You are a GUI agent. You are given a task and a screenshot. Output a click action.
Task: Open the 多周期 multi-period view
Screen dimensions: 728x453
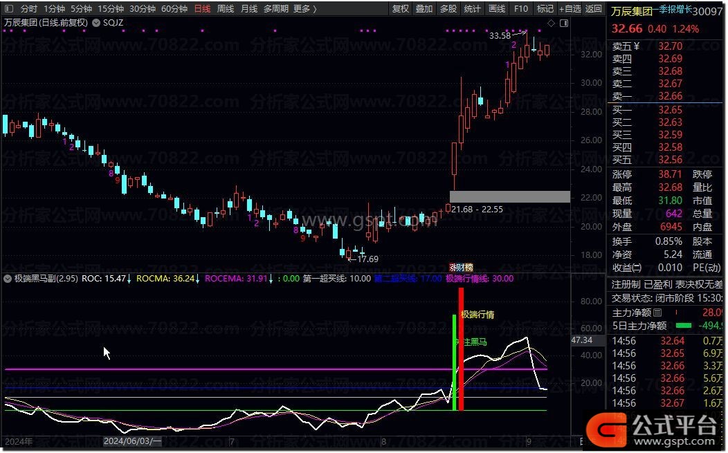click(x=276, y=9)
